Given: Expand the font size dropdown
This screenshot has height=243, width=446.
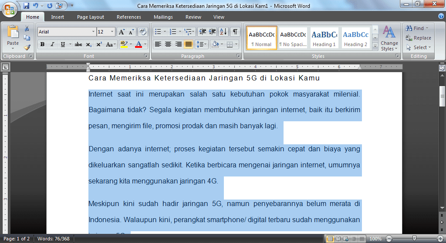Looking at the screenshot, I should (112, 32).
